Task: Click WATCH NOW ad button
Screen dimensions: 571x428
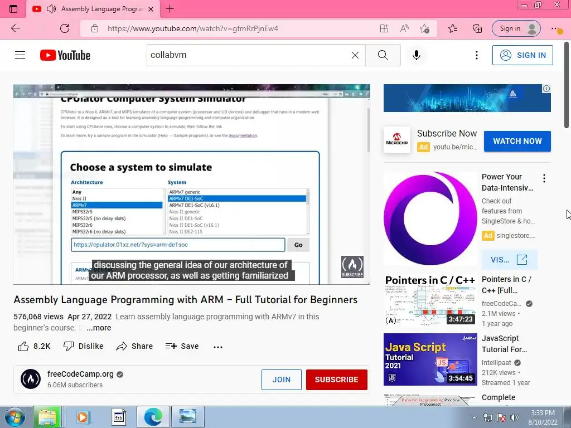Action: pos(517,141)
